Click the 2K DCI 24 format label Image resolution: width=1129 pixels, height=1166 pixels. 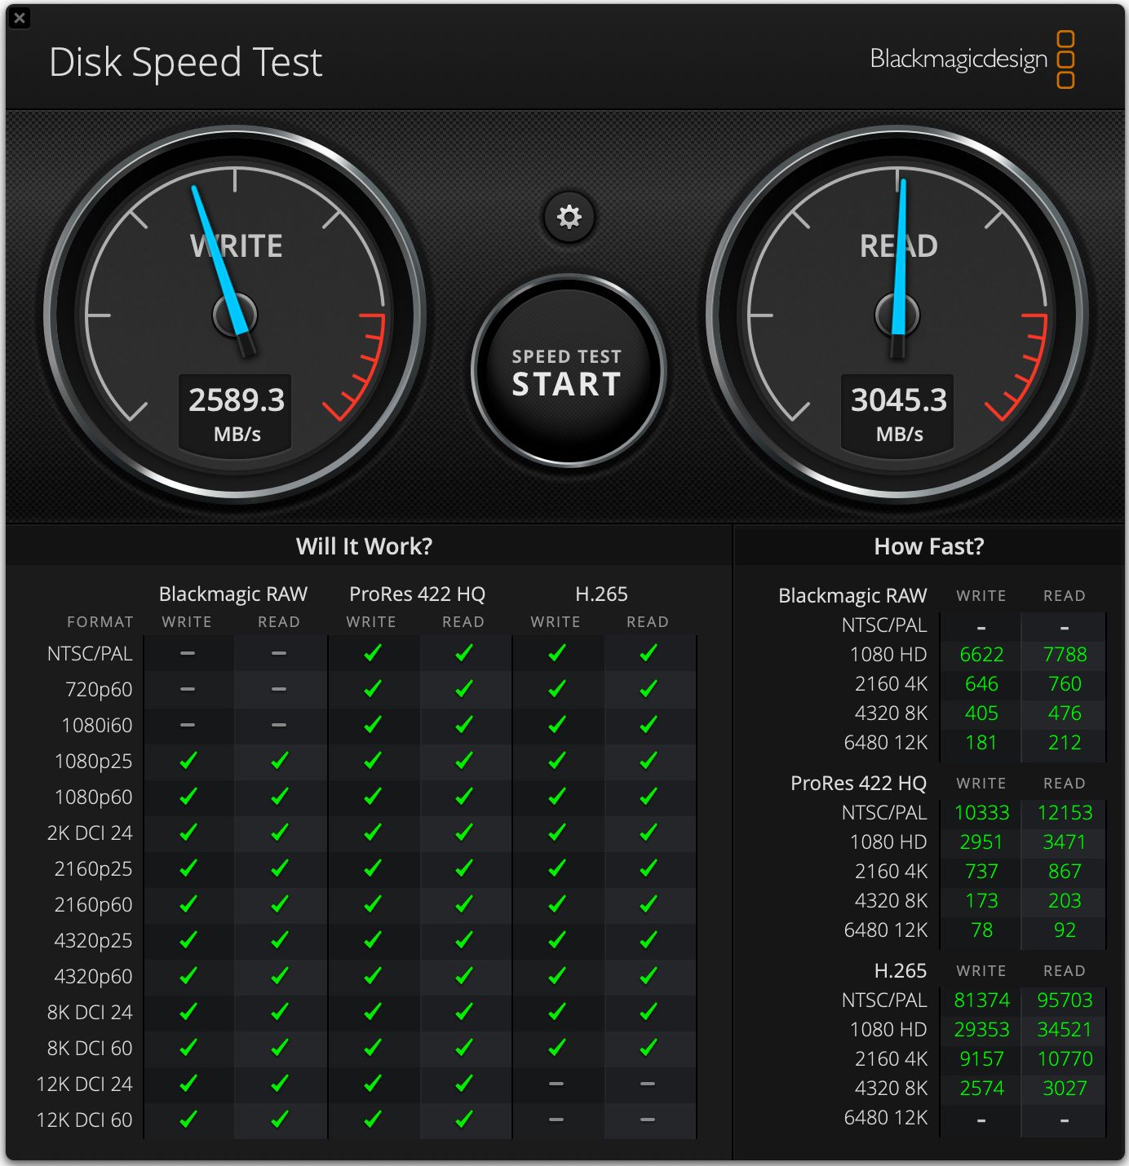tap(90, 833)
